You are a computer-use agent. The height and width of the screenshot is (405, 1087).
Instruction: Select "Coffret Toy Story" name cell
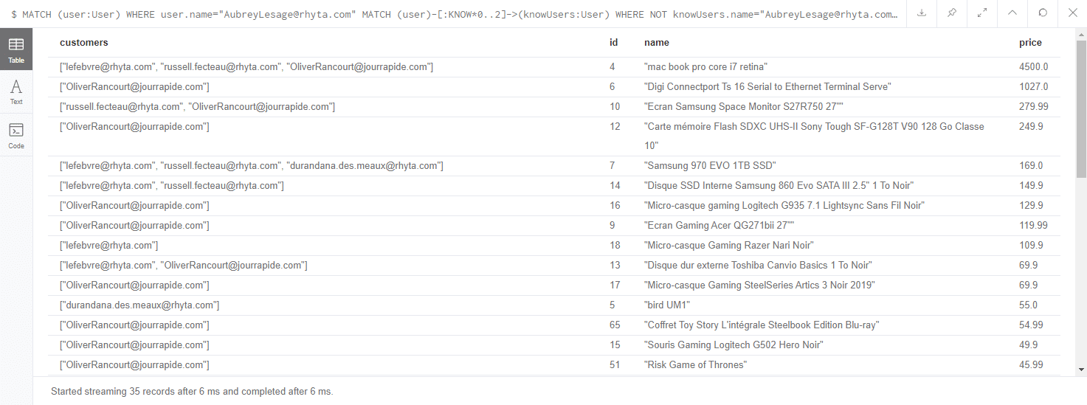(762, 325)
